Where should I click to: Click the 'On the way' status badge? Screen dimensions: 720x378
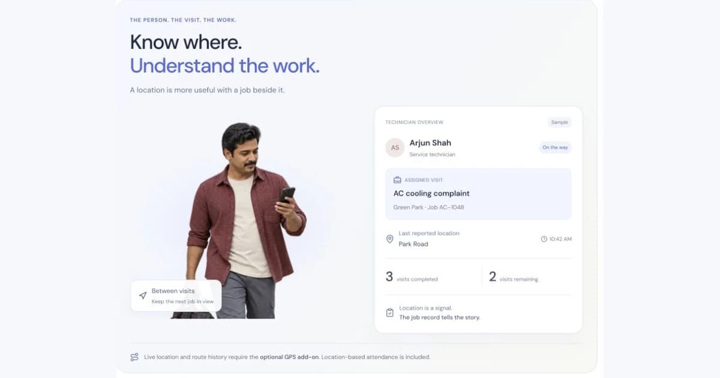pos(555,148)
